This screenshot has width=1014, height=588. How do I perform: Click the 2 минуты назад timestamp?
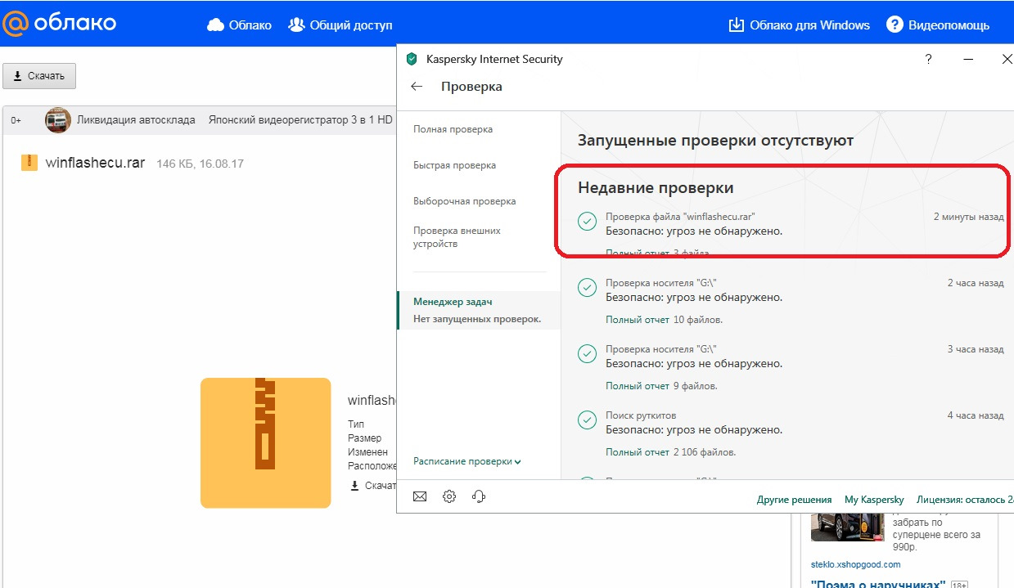pos(968,217)
